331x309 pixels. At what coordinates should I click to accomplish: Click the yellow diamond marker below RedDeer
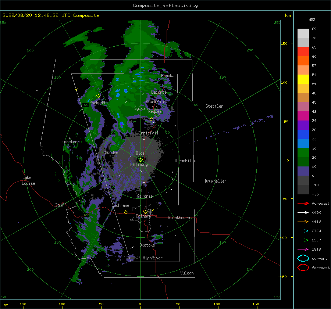point(152,119)
